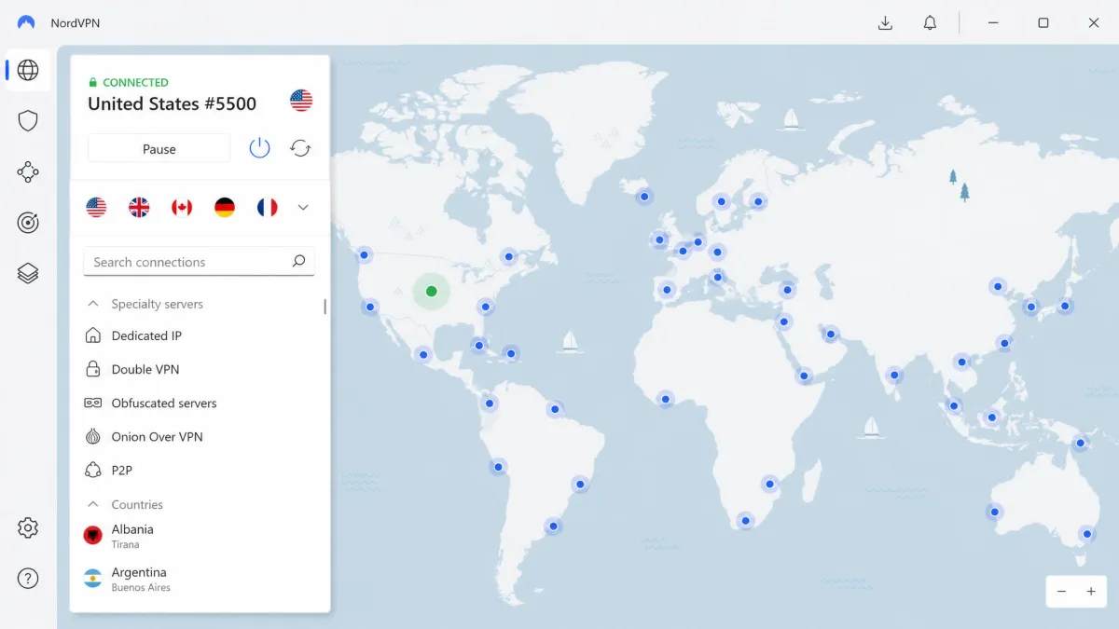Viewport: 1119px width, 629px height.
Task: Click the Obfuscated servers mask icon
Action: (93, 403)
